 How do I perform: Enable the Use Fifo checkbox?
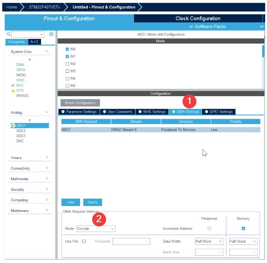[x=84, y=241]
